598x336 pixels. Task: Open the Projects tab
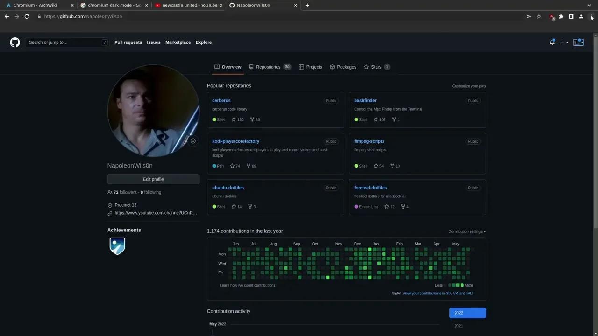point(311,67)
